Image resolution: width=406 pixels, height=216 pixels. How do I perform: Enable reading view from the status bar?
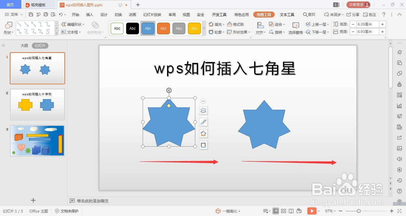292,211
